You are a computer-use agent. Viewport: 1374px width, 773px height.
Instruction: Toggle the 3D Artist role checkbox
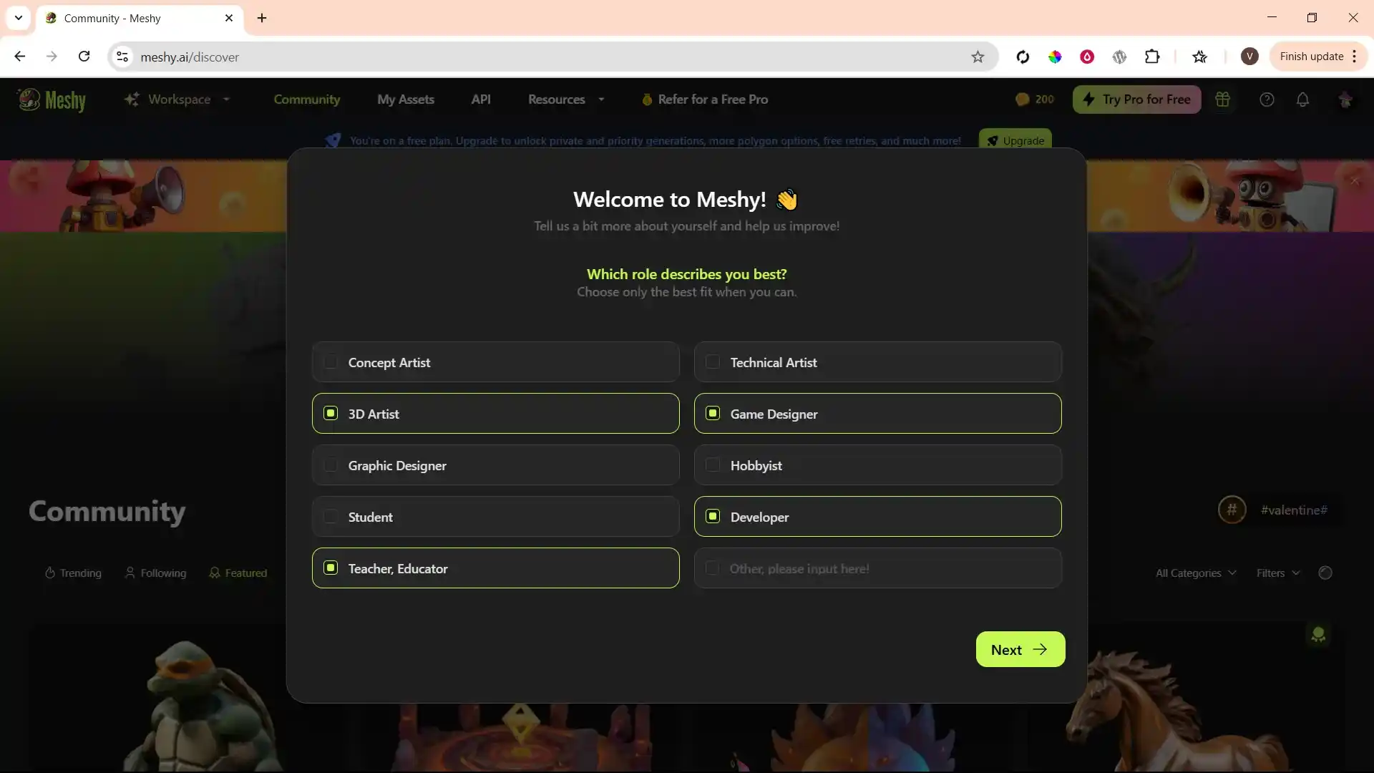331,414
